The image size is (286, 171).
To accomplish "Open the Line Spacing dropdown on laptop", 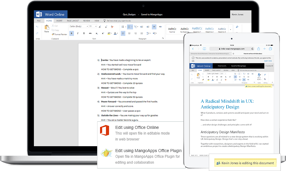I will tap(148, 33).
